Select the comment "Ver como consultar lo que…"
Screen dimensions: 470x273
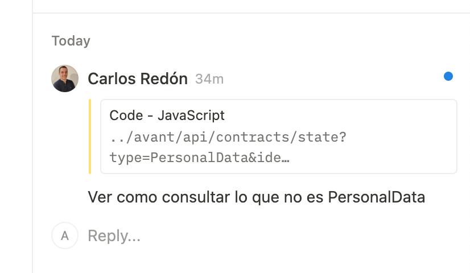(256, 197)
